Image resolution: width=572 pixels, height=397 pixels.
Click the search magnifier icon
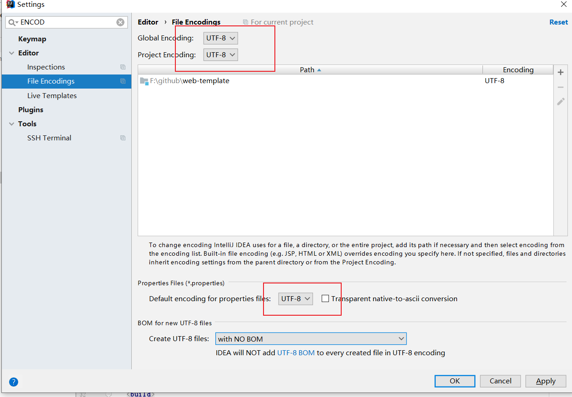tap(12, 22)
